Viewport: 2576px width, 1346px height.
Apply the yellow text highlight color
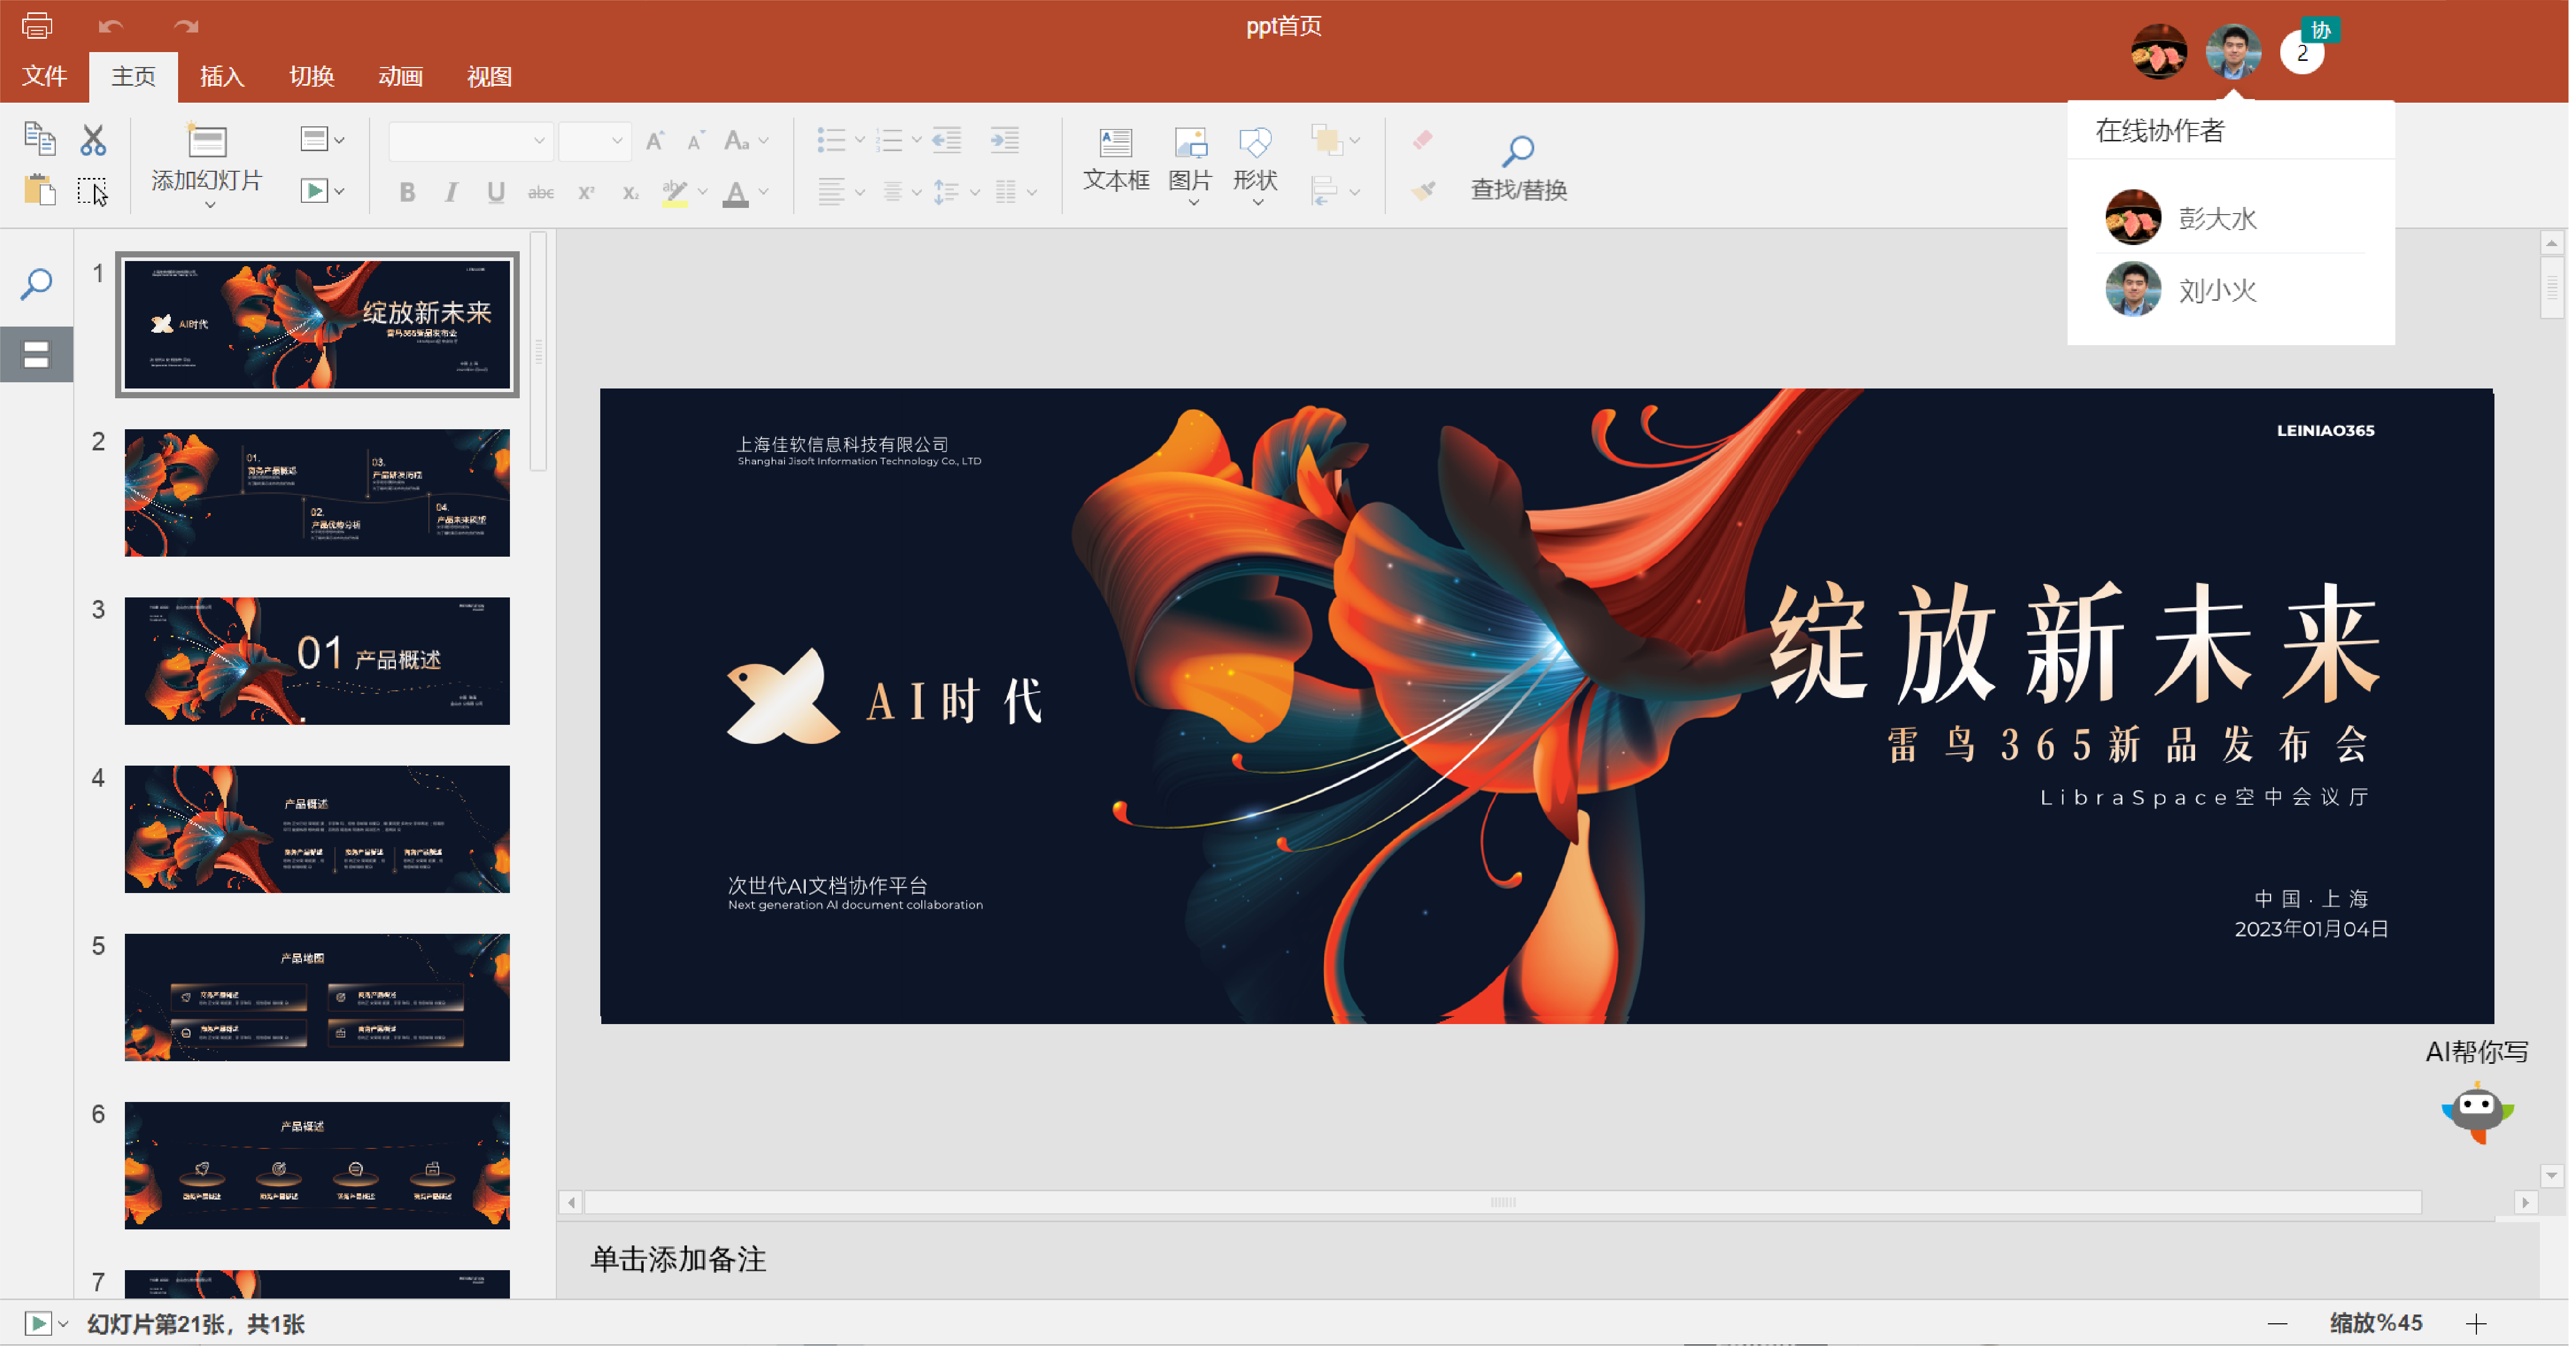(x=676, y=193)
